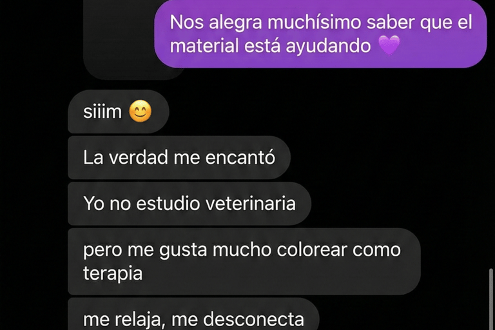
Task: Click the word 'muchísimo' in sent message
Action: click(x=314, y=23)
